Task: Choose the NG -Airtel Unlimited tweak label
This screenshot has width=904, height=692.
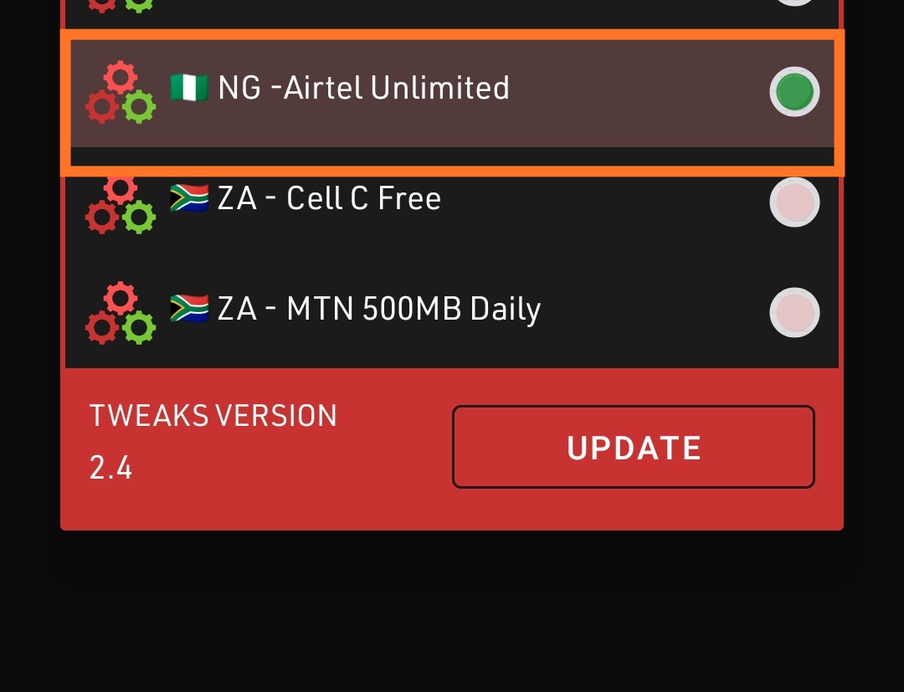Action: click(363, 88)
